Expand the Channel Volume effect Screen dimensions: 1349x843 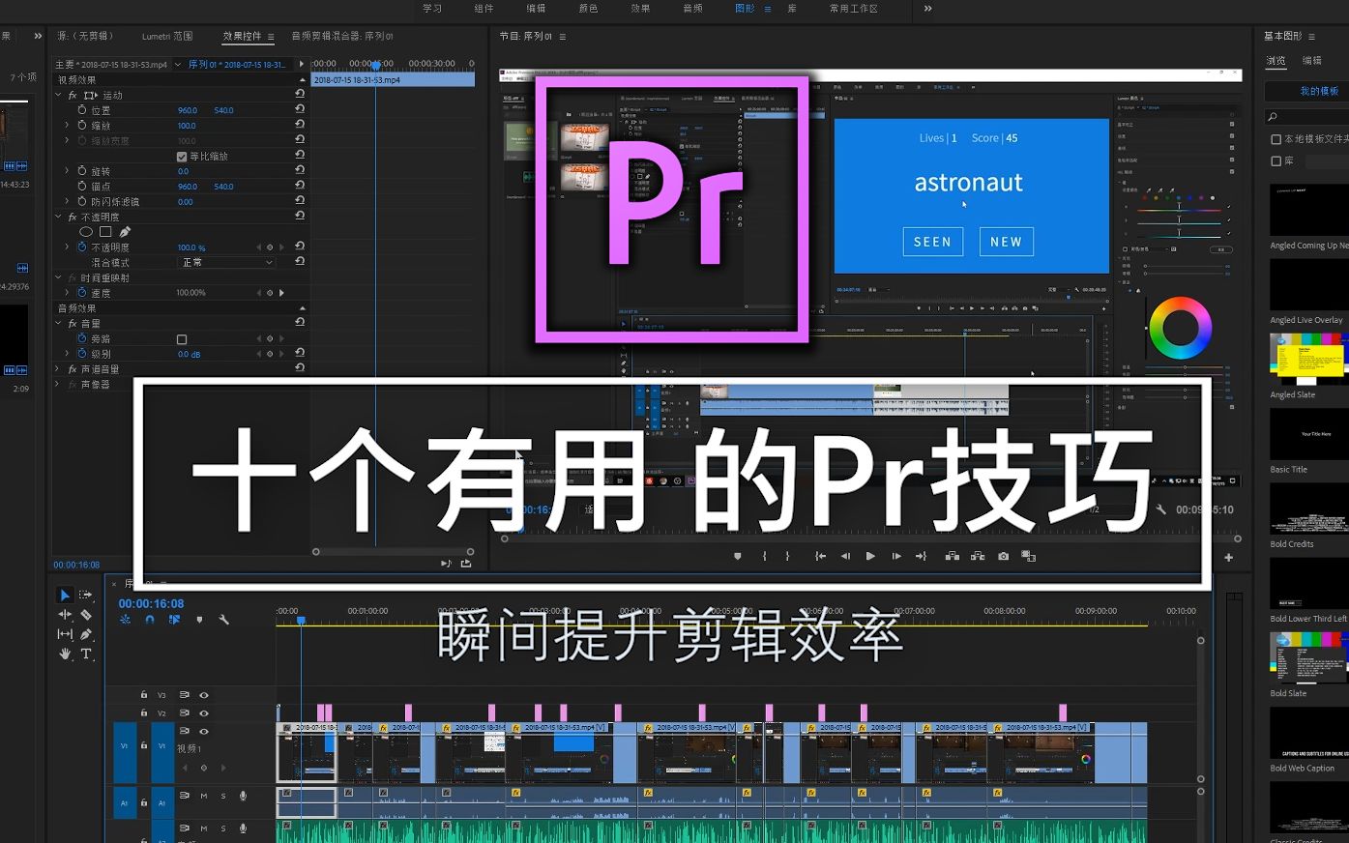click(59, 369)
